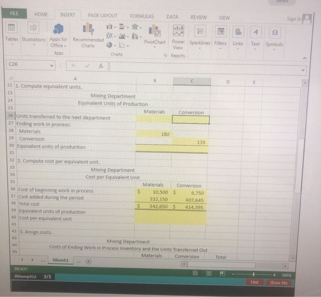Click the Hint button
Screen dimensions: 321x297
tap(255, 282)
